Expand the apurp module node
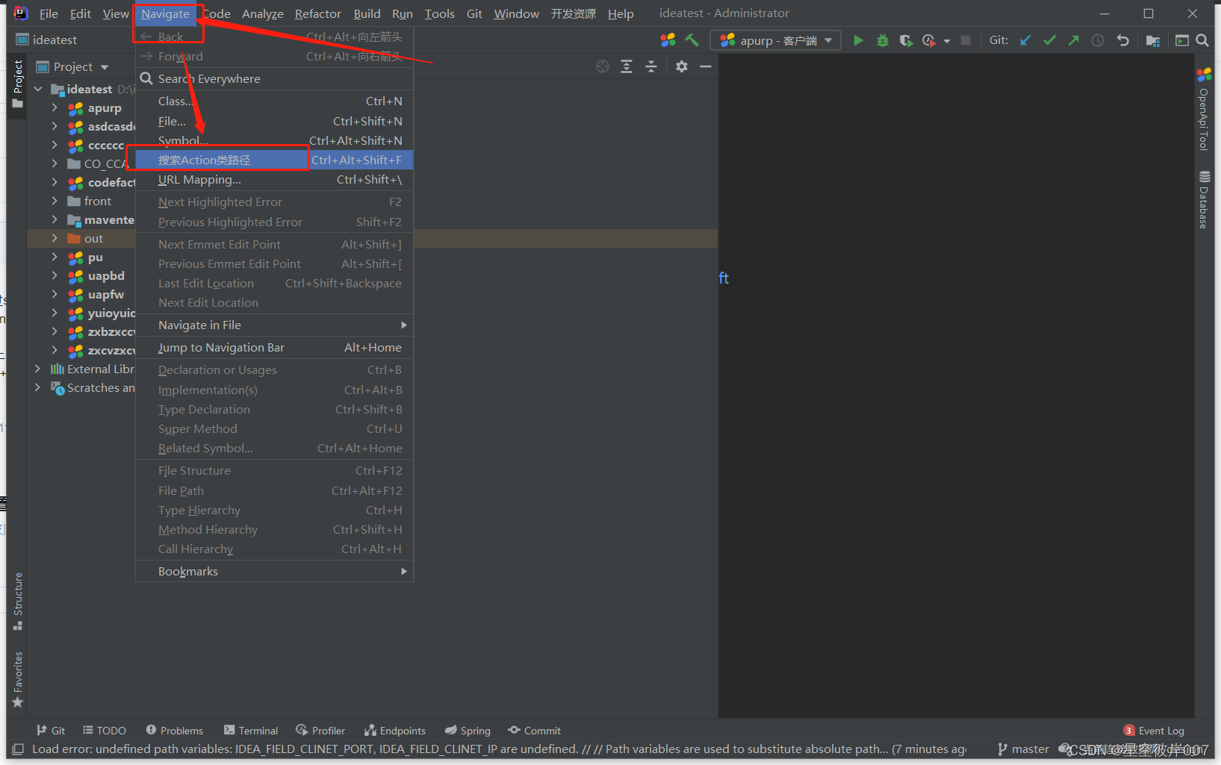 [x=55, y=107]
